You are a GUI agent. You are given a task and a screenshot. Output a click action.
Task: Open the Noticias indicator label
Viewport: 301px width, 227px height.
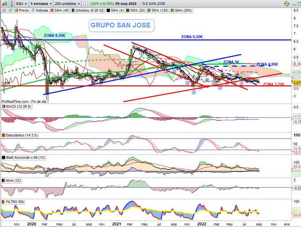40,11
